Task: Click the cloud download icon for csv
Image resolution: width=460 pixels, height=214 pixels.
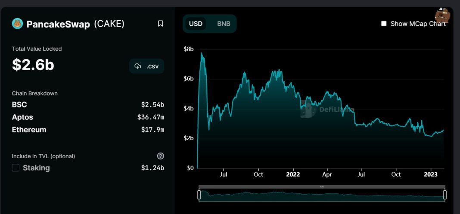Action: coord(138,66)
